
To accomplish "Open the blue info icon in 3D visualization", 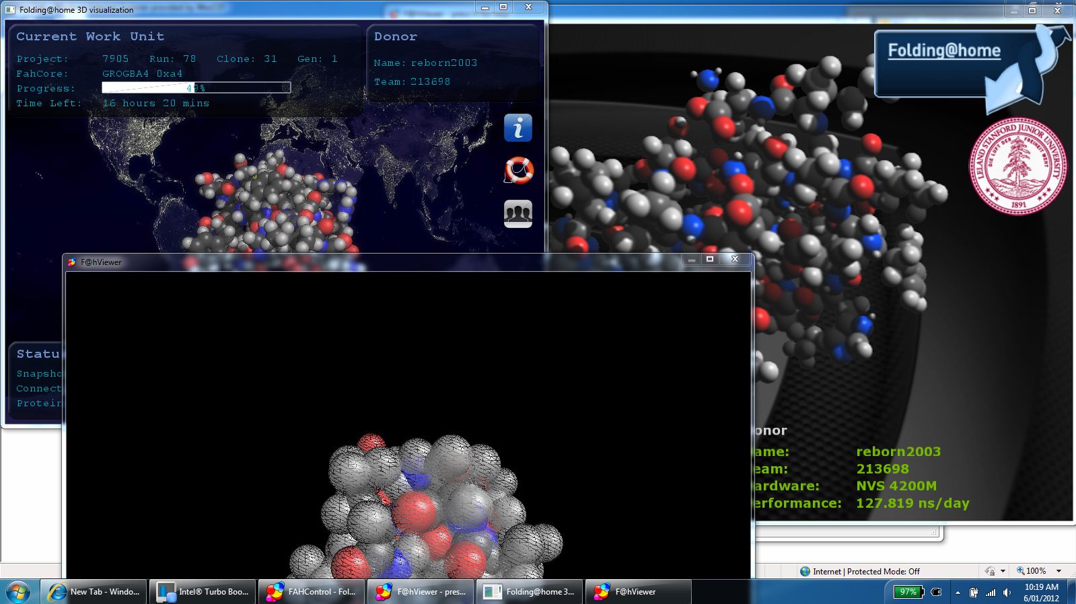I will click(x=518, y=128).
